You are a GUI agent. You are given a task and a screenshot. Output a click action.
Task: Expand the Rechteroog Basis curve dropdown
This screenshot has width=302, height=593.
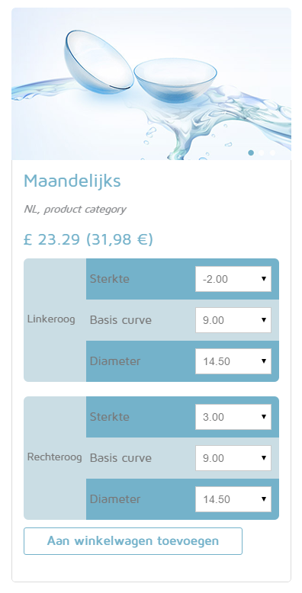[233, 458]
